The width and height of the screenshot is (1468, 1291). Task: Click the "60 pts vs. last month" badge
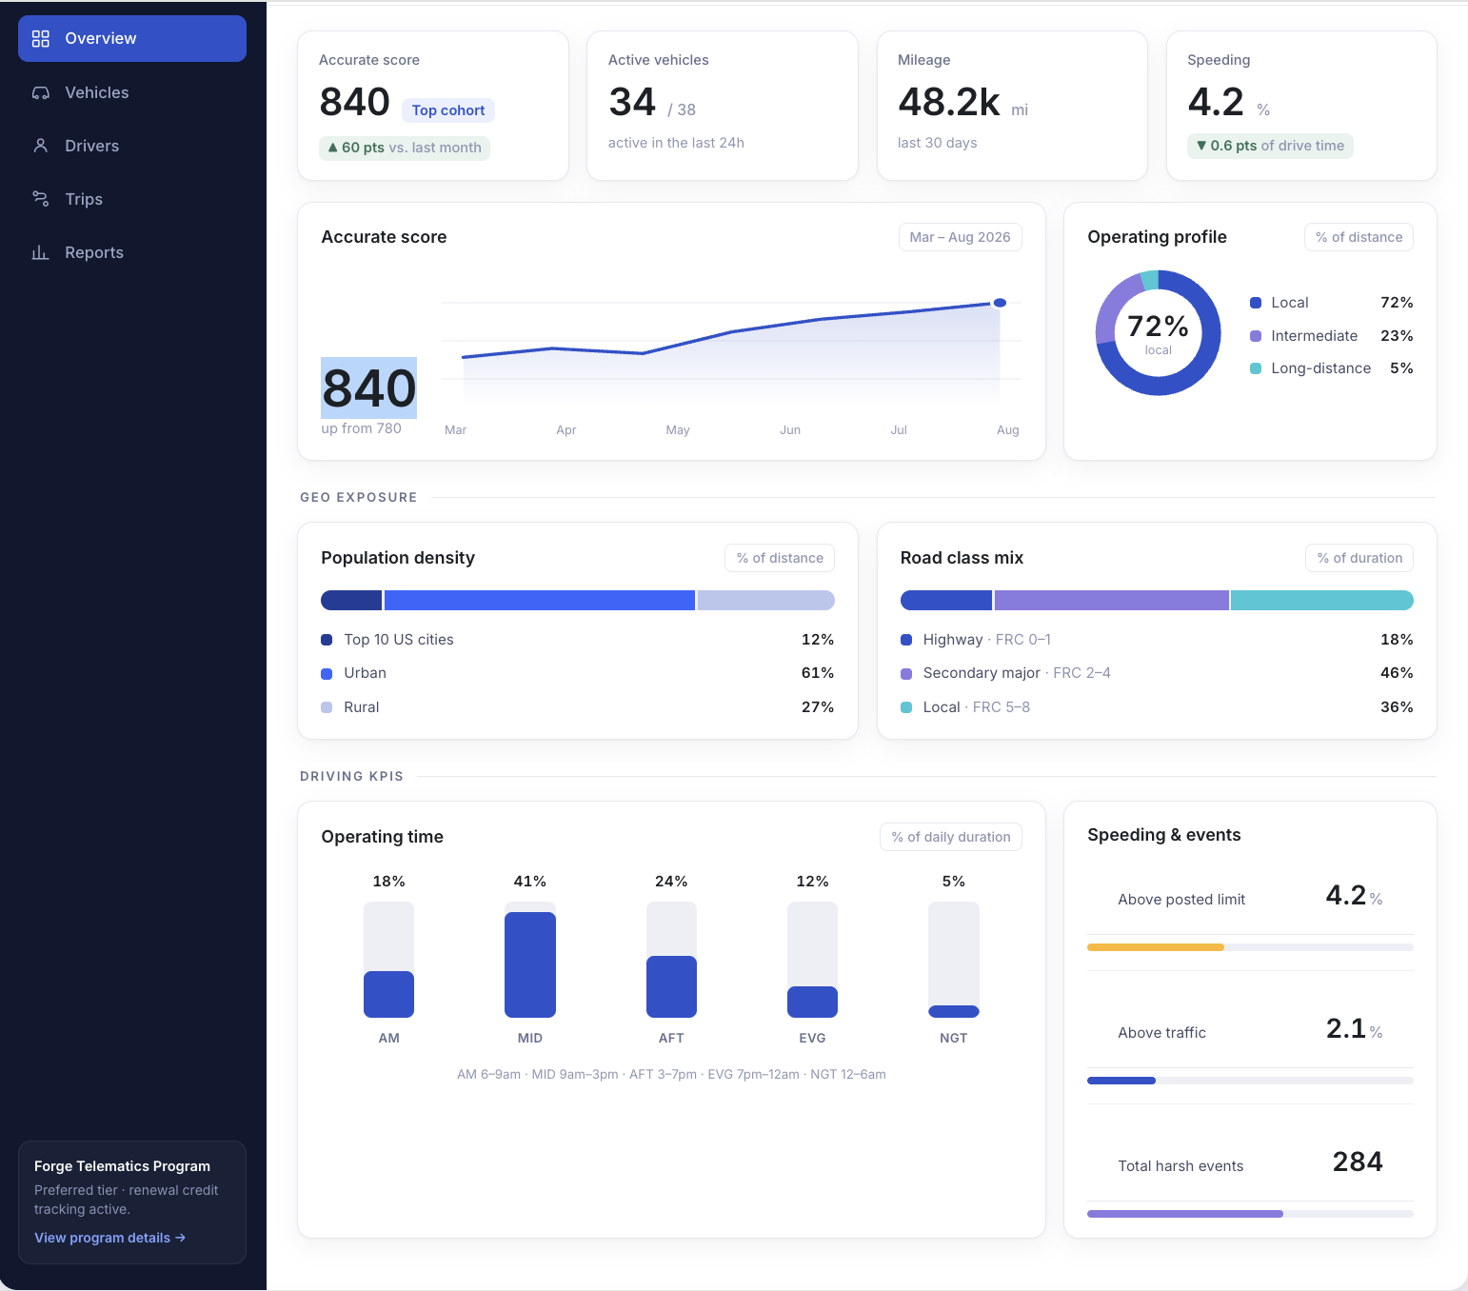(405, 148)
